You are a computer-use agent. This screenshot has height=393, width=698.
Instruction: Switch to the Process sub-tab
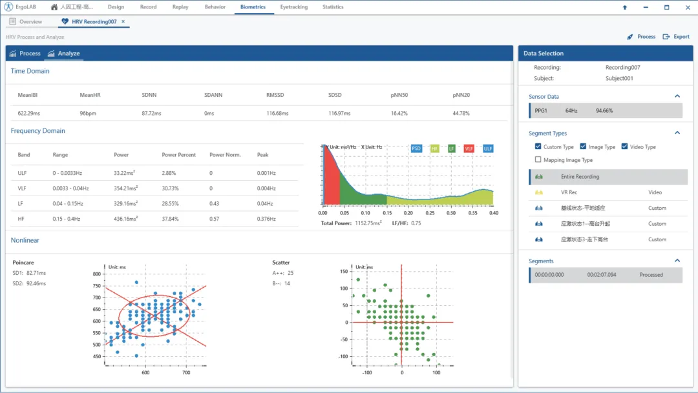25,54
